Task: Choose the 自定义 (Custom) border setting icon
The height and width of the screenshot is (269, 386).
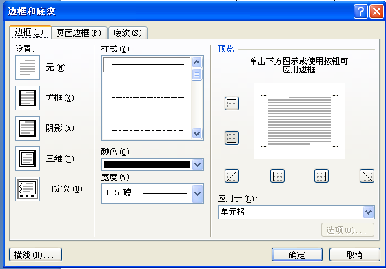Action: click(x=28, y=189)
